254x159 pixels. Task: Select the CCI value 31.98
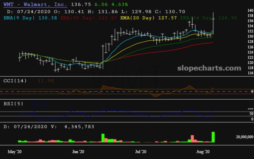tap(46, 81)
